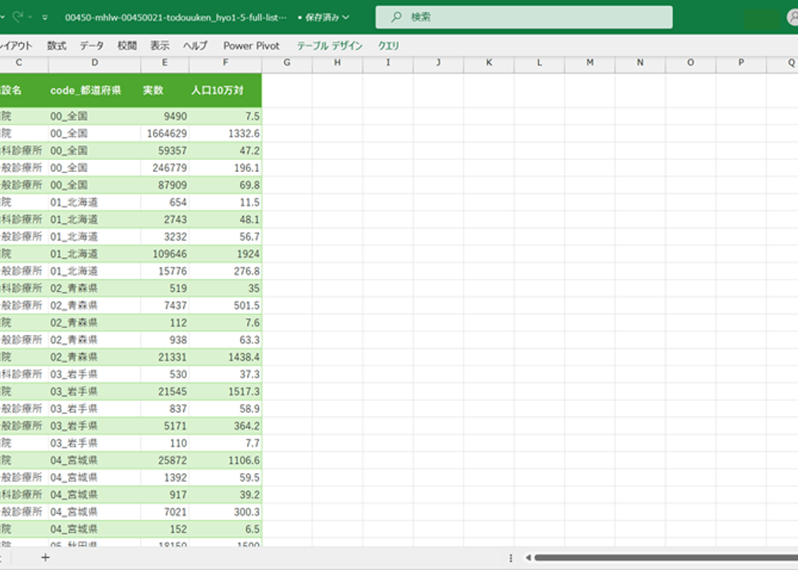
Task: Click the cell containing 1517.3
Action: pos(225,391)
